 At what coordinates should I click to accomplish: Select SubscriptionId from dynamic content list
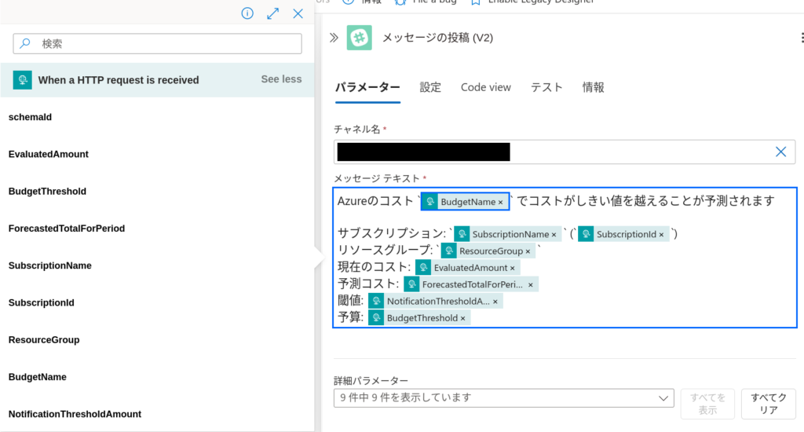pyautogui.click(x=41, y=302)
